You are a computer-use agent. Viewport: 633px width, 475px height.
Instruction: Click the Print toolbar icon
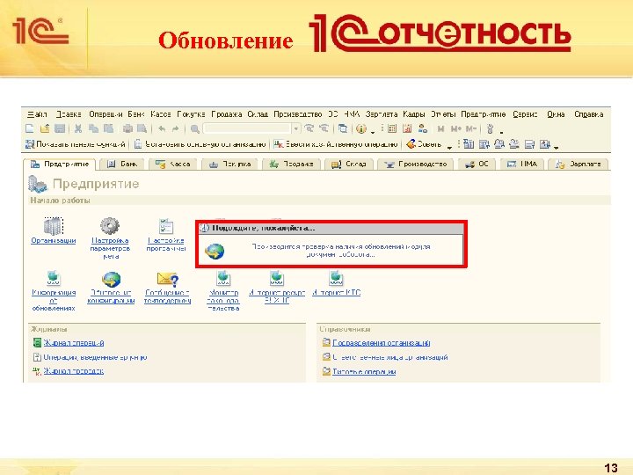point(127,128)
